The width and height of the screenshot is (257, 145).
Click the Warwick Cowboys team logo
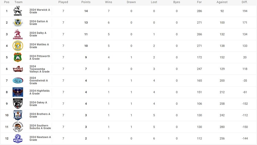[x=17, y=11]
